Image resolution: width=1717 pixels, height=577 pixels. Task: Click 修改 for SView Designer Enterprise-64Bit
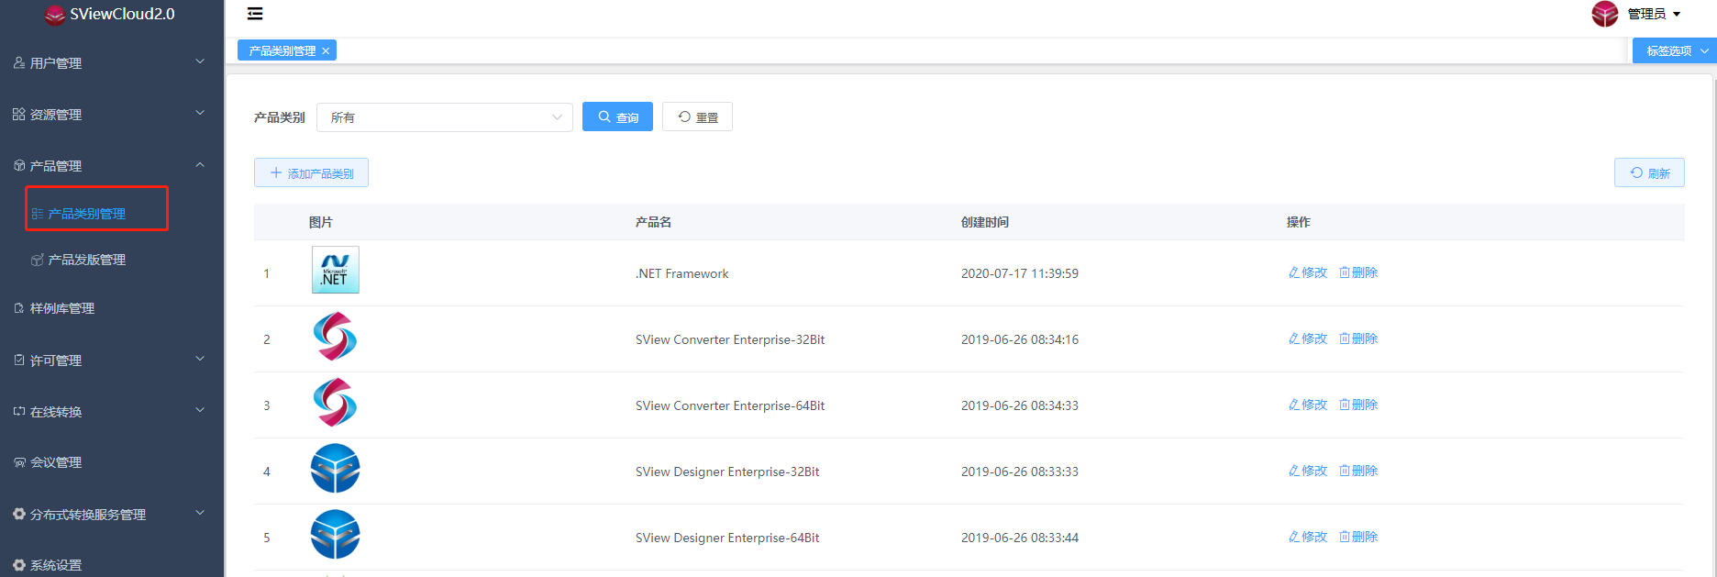(x=1307, y=537)
